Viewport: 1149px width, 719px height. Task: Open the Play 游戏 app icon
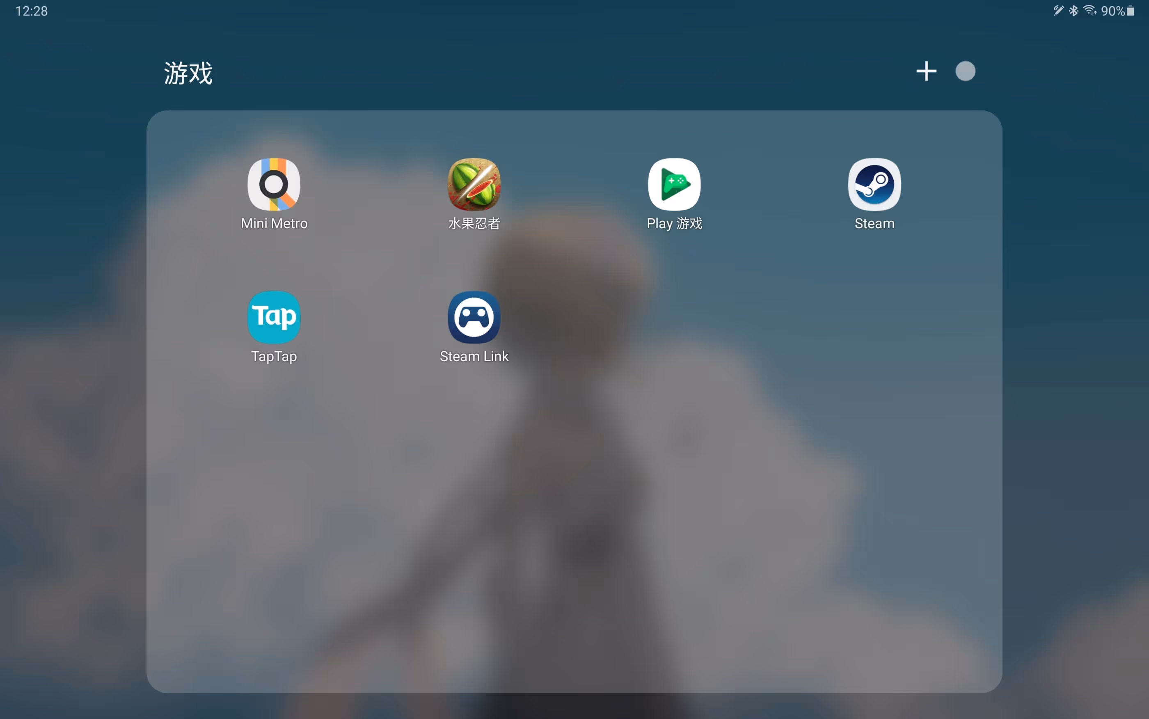tap(674, 185)
